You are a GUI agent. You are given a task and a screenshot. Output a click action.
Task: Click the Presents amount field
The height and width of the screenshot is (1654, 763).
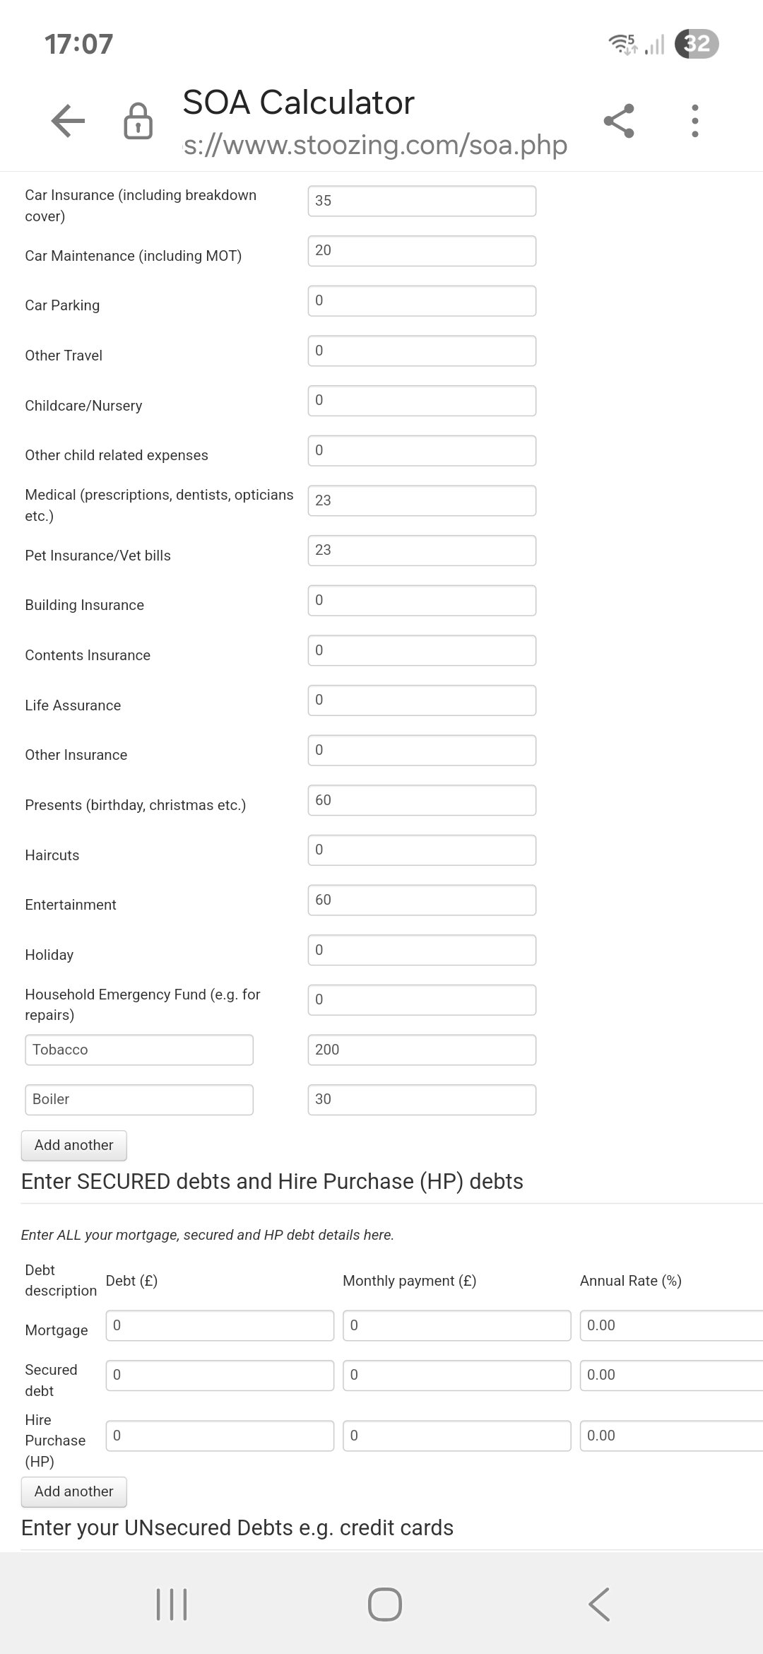pyautogui.click(x=422, y=800)
